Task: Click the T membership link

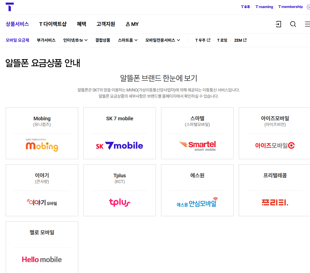Action: click(290, 7)
